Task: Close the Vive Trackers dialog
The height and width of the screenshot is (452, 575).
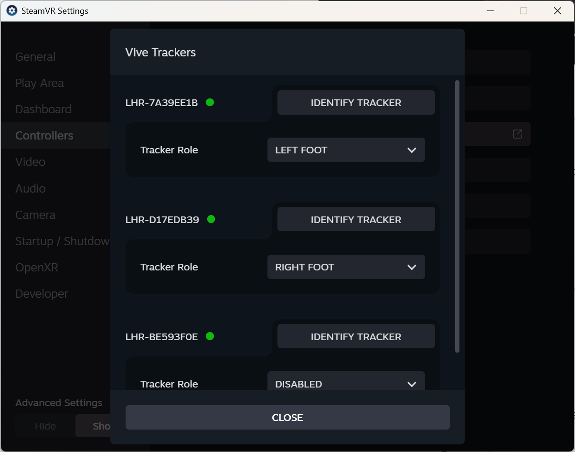Action: coord(287,418)
